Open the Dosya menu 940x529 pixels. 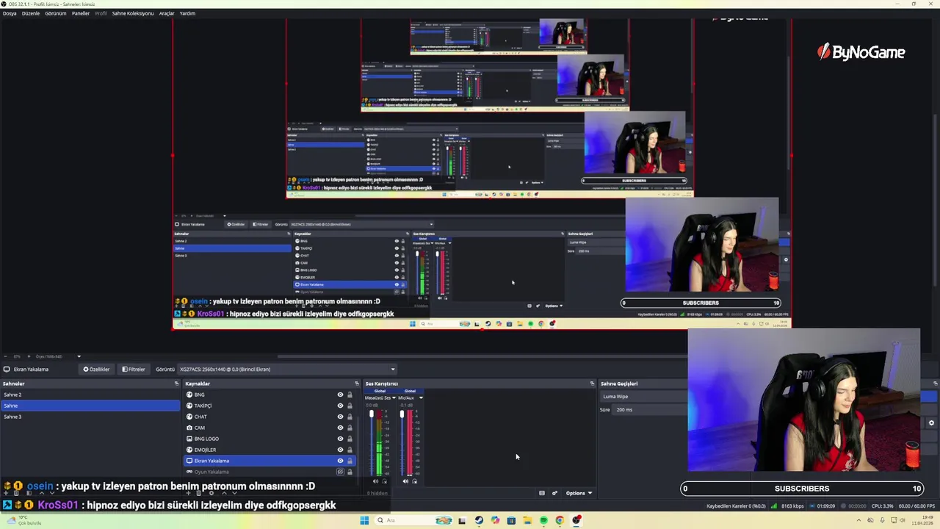pyautogui.click(x=10, y=13)
